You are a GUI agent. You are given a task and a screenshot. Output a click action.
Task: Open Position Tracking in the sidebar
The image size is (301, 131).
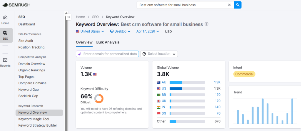pos(31,47)
